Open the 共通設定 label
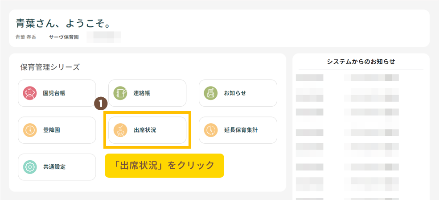Image resolution: width=439 pixels, height=200 pixels. point(54,167)
